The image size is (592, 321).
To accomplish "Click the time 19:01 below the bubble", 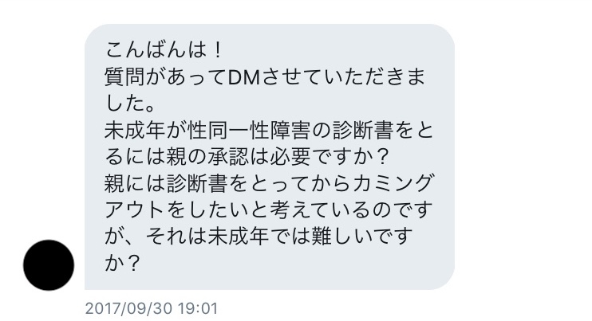I will click(x=197, y=308).
